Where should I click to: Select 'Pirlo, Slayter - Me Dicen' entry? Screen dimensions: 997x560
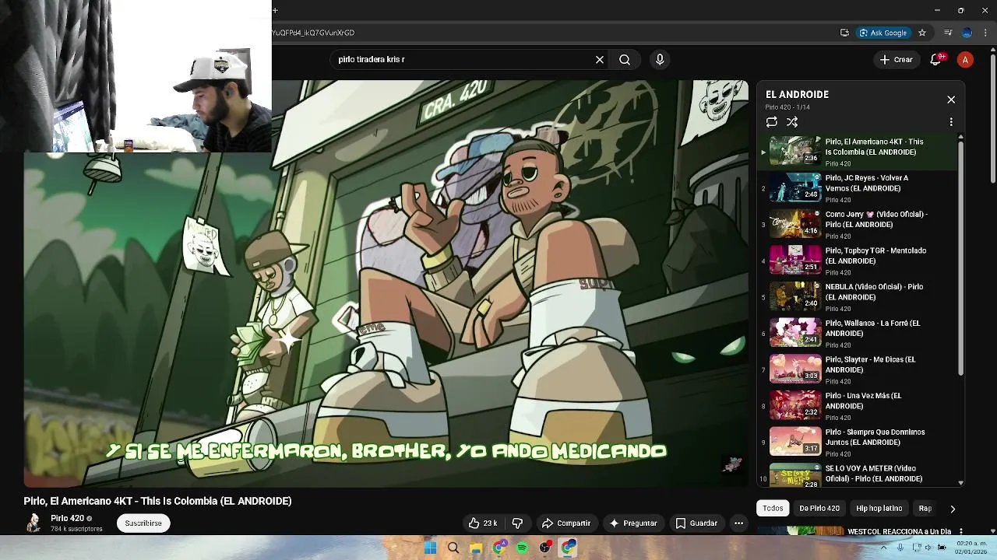857,369
